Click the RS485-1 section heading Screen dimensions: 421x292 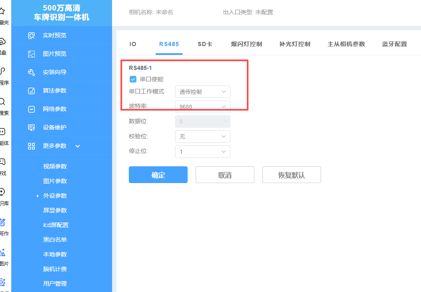141,68
